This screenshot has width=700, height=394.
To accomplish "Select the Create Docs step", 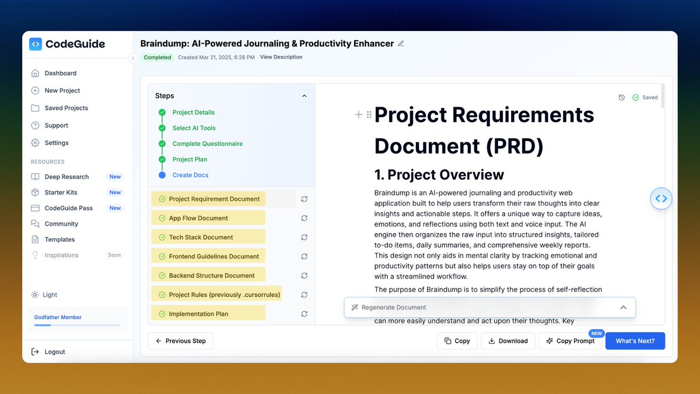I will [190, 175].
